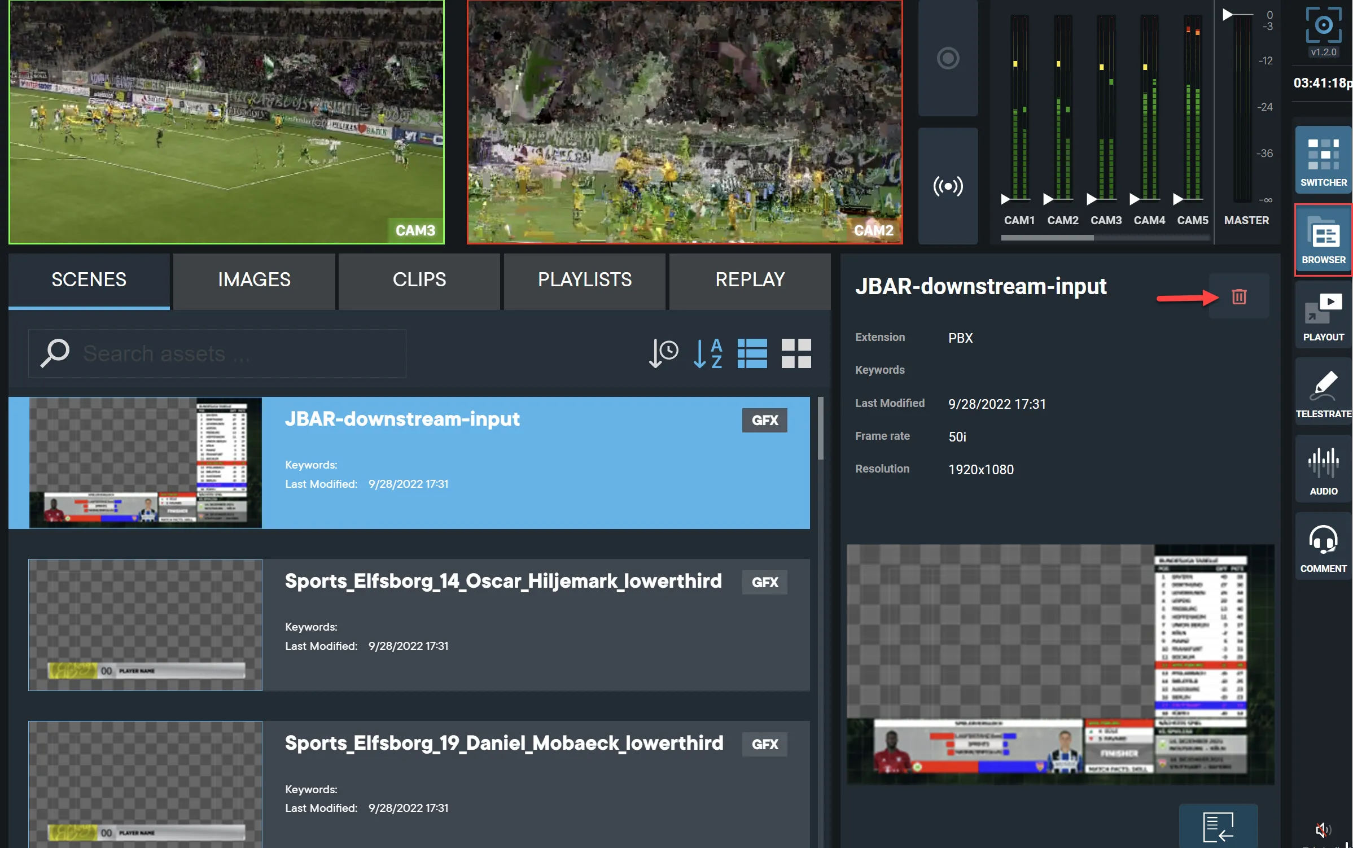The image size is (1353, 848).
Task: Adjust the CAM3 audio level fader
Action: 1092,199
